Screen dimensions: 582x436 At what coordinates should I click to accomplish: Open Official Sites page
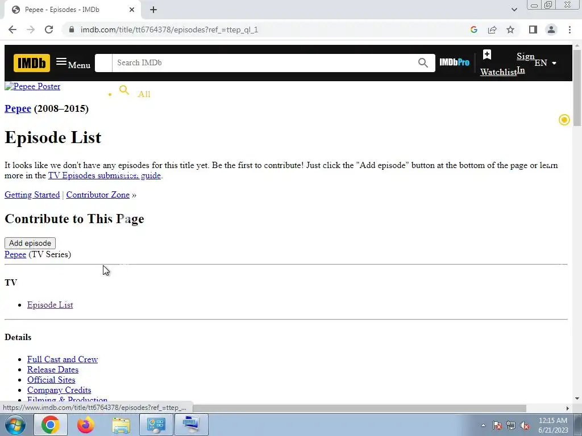click(x=51, y=380)
